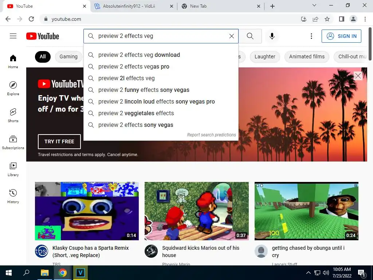Viewport: 373px width, 280px height.
Task: Open Klasky Csupo Sparta Remix thumbnail
Action: point(87,211)
